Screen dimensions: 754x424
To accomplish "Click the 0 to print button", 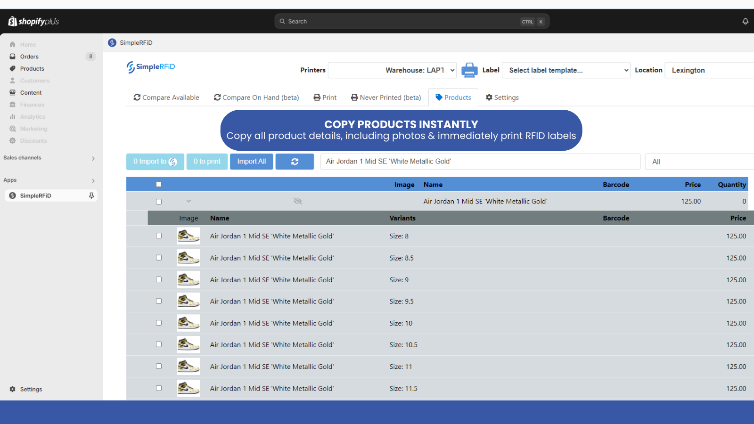I will coord(207,162).
